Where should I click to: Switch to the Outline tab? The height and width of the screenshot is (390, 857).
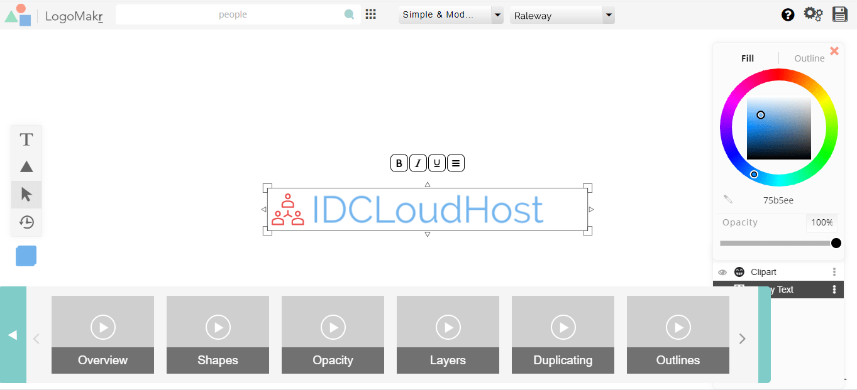coord(809,58)
